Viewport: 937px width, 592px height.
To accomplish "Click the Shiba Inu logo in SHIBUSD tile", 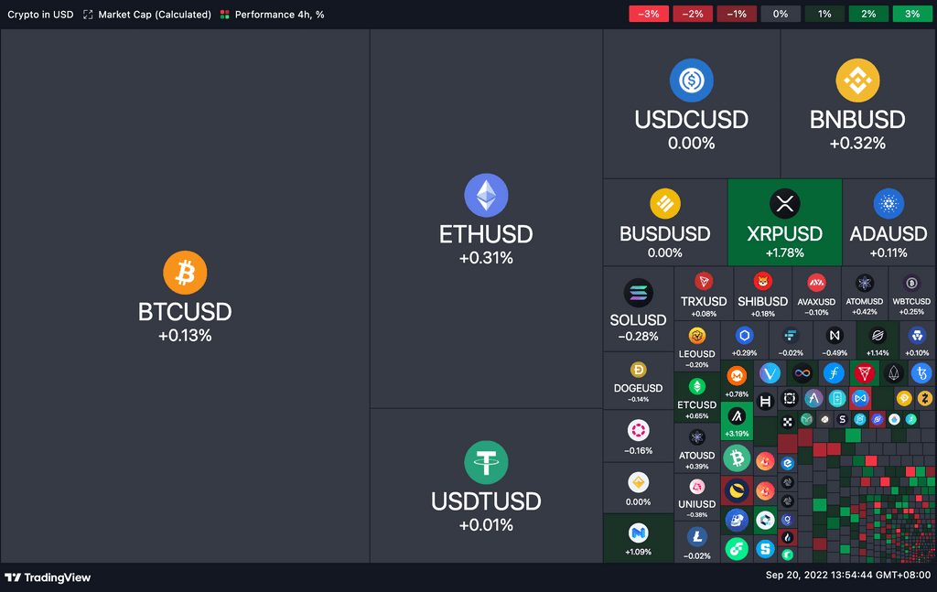I will [x=762, y=282].
